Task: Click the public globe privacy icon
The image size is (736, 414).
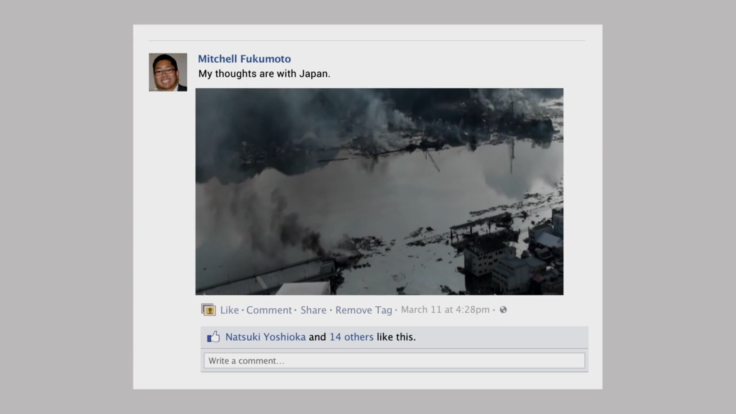Action: (503, 310)
